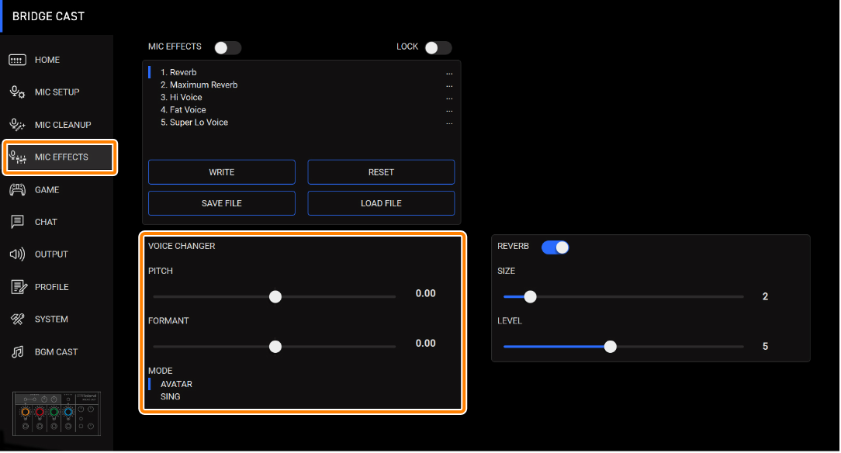Select preset 2. Maximum Reverb
Screen dimensions: 841x453
coord(199,85)
